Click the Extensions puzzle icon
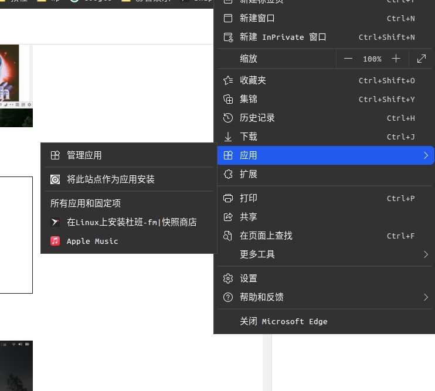Viewport: 435px width, 391px height. pos(228,174)
